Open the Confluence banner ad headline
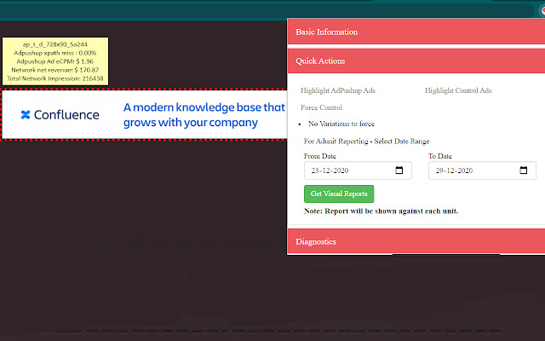The image size is (545, 341). (204, 115)
